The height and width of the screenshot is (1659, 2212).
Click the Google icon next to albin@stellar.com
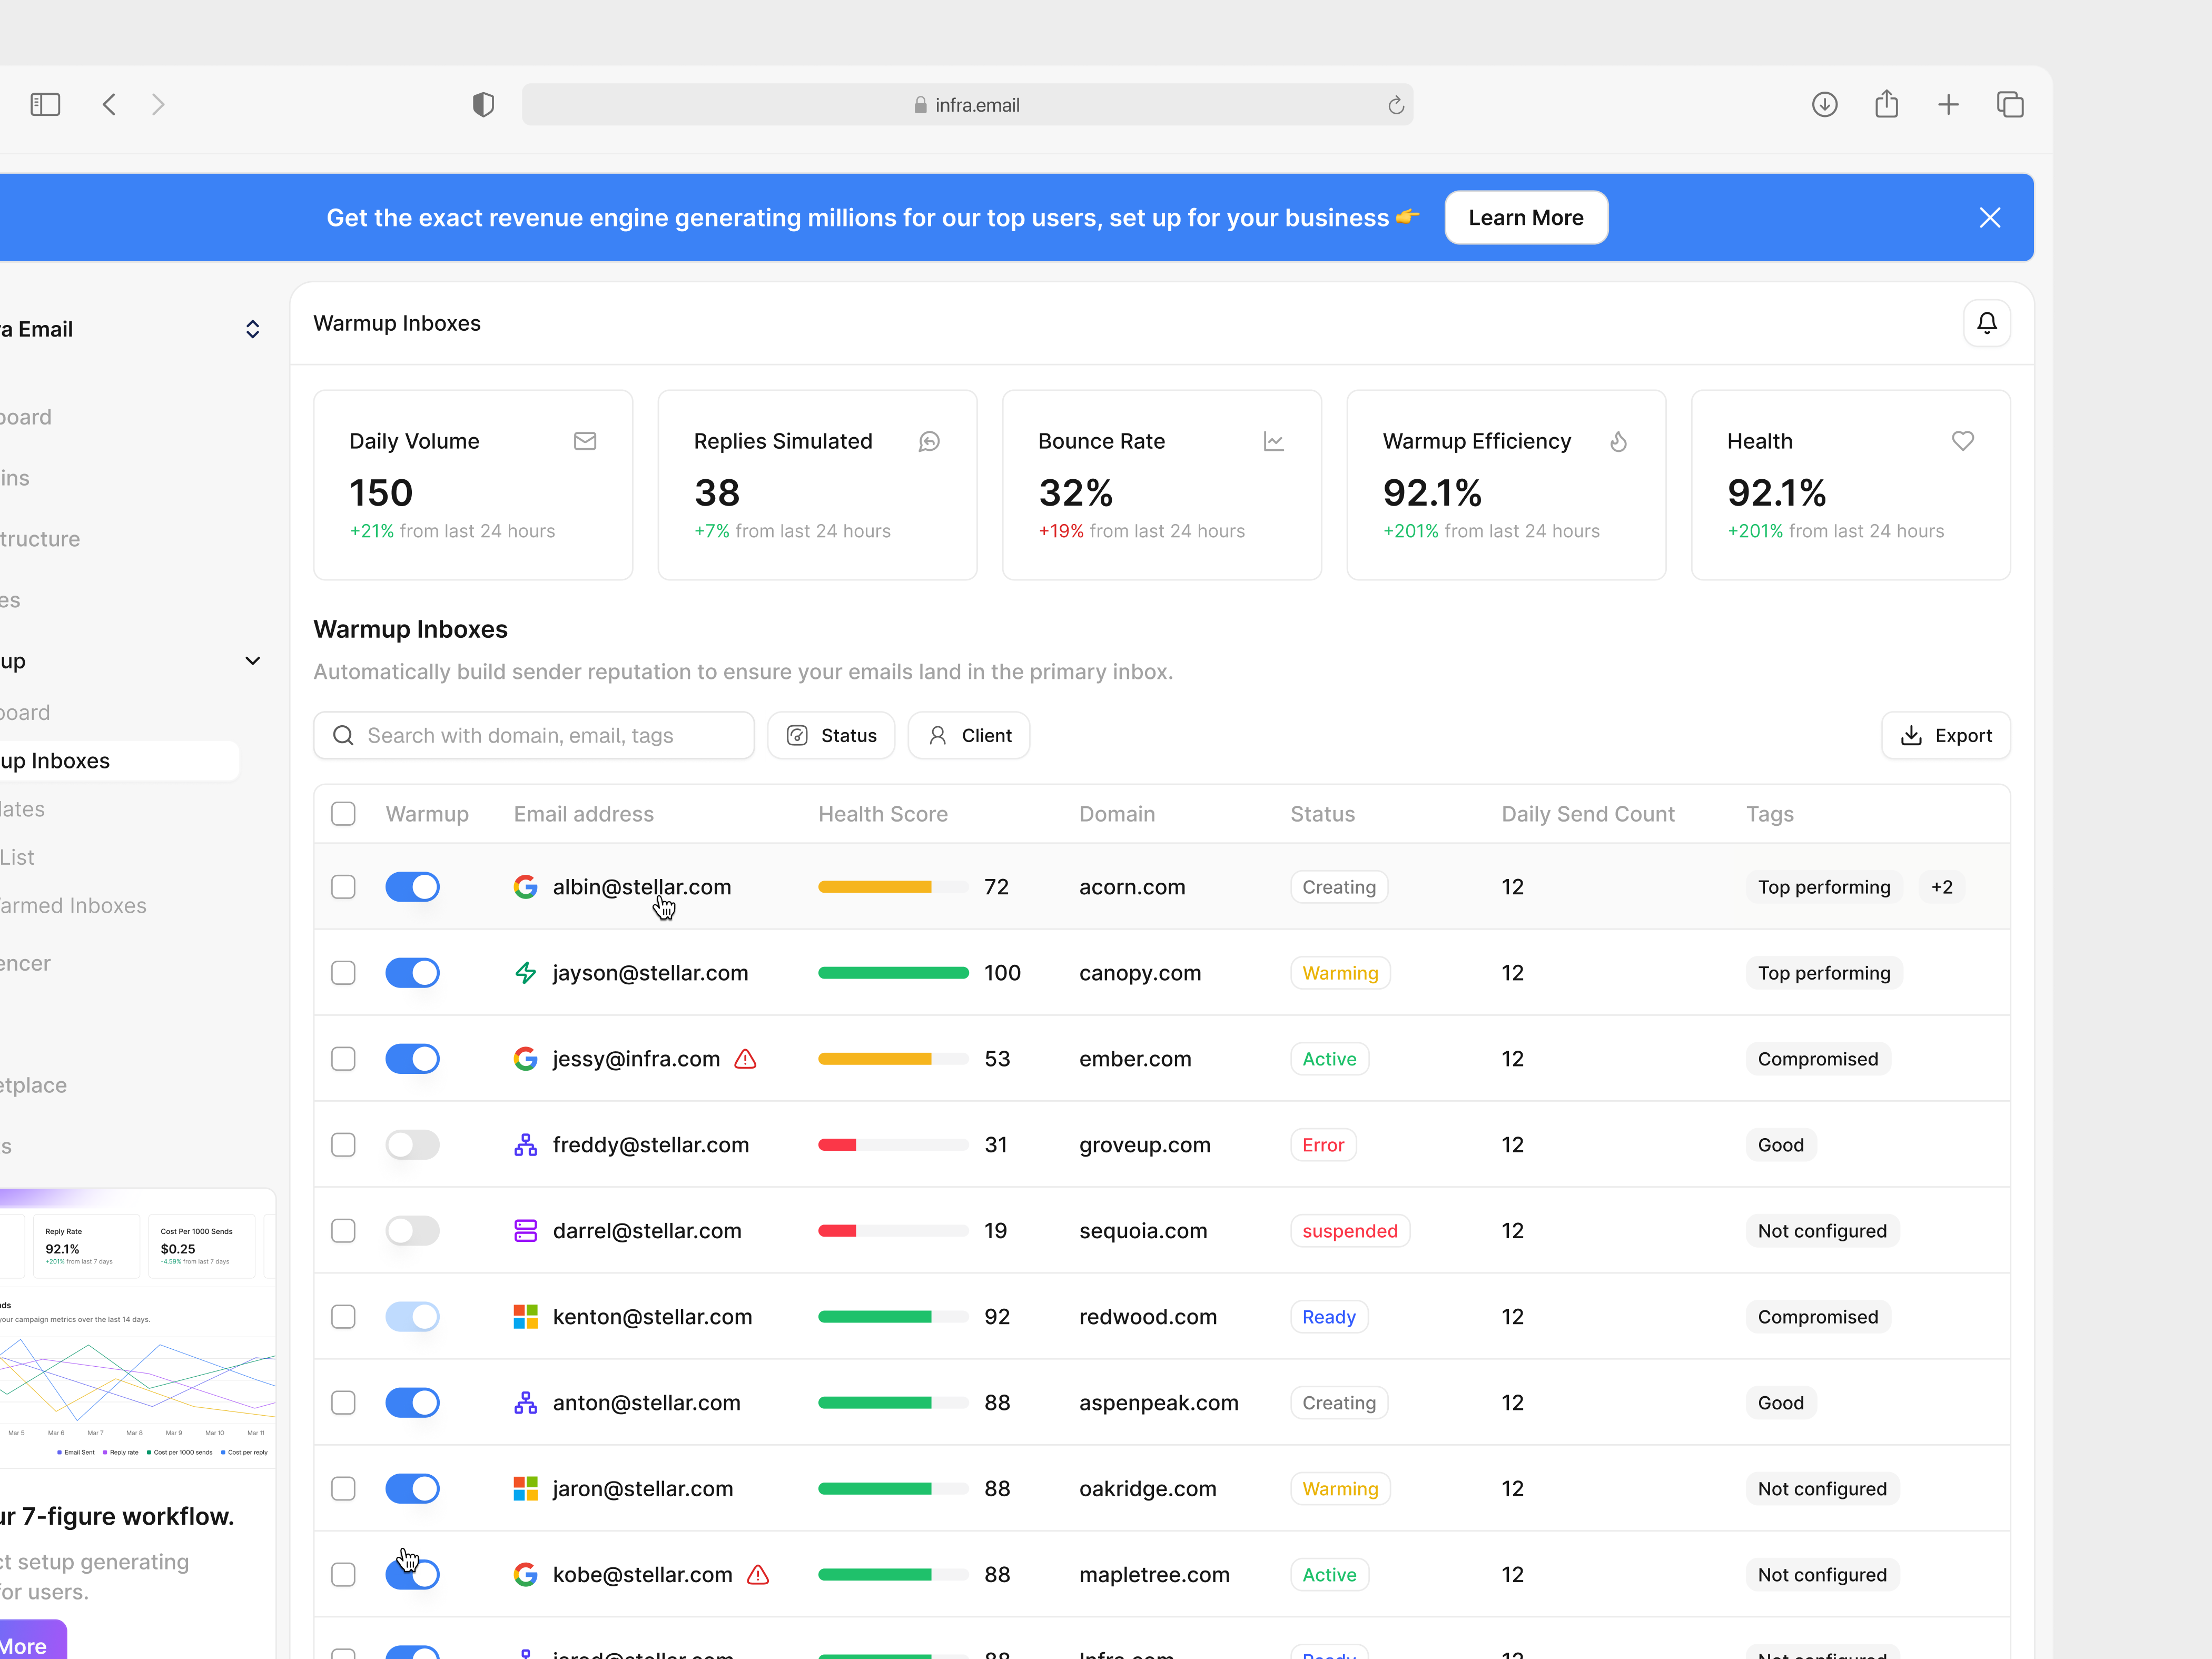(526, 886)
